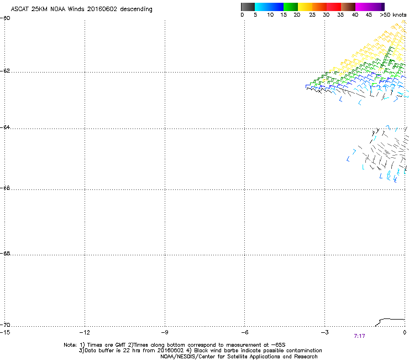Click the note 'Times are GMT' line
This screenshot has width=409, height=360.
[x=175, y=345]
